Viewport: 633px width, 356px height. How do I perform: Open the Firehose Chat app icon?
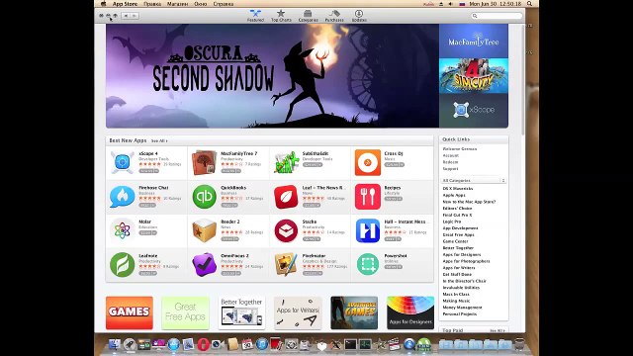coord(122,197)
